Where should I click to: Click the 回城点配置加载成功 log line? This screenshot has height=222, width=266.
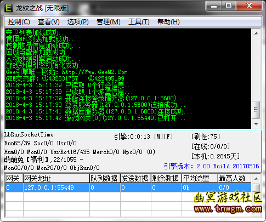tap(39, 53)
